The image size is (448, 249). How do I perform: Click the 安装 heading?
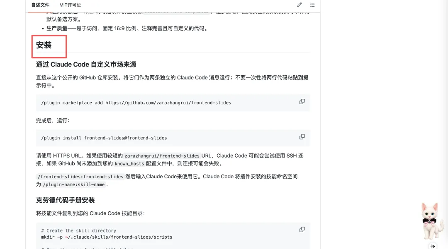tap(44, 45)
